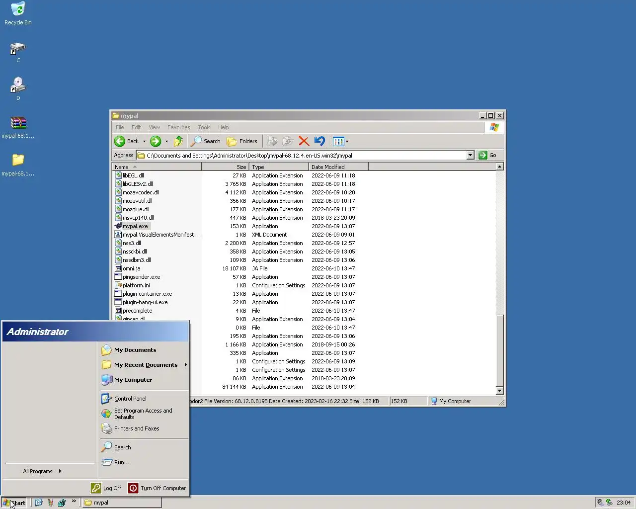Select the plugin-container.exe file
The image size is (636, 509).
(x=147, y=294)
